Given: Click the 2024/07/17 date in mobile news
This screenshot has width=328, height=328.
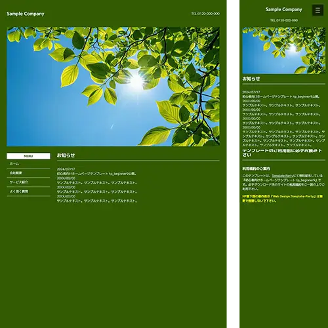Looking at the screenshot, I should click(x=251, y=92).
